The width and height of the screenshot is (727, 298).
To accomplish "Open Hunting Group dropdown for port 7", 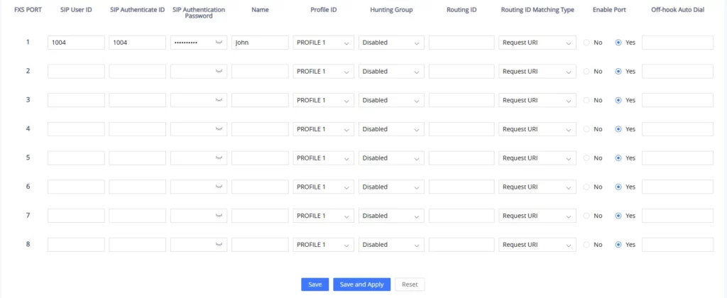I will [391, 216].
